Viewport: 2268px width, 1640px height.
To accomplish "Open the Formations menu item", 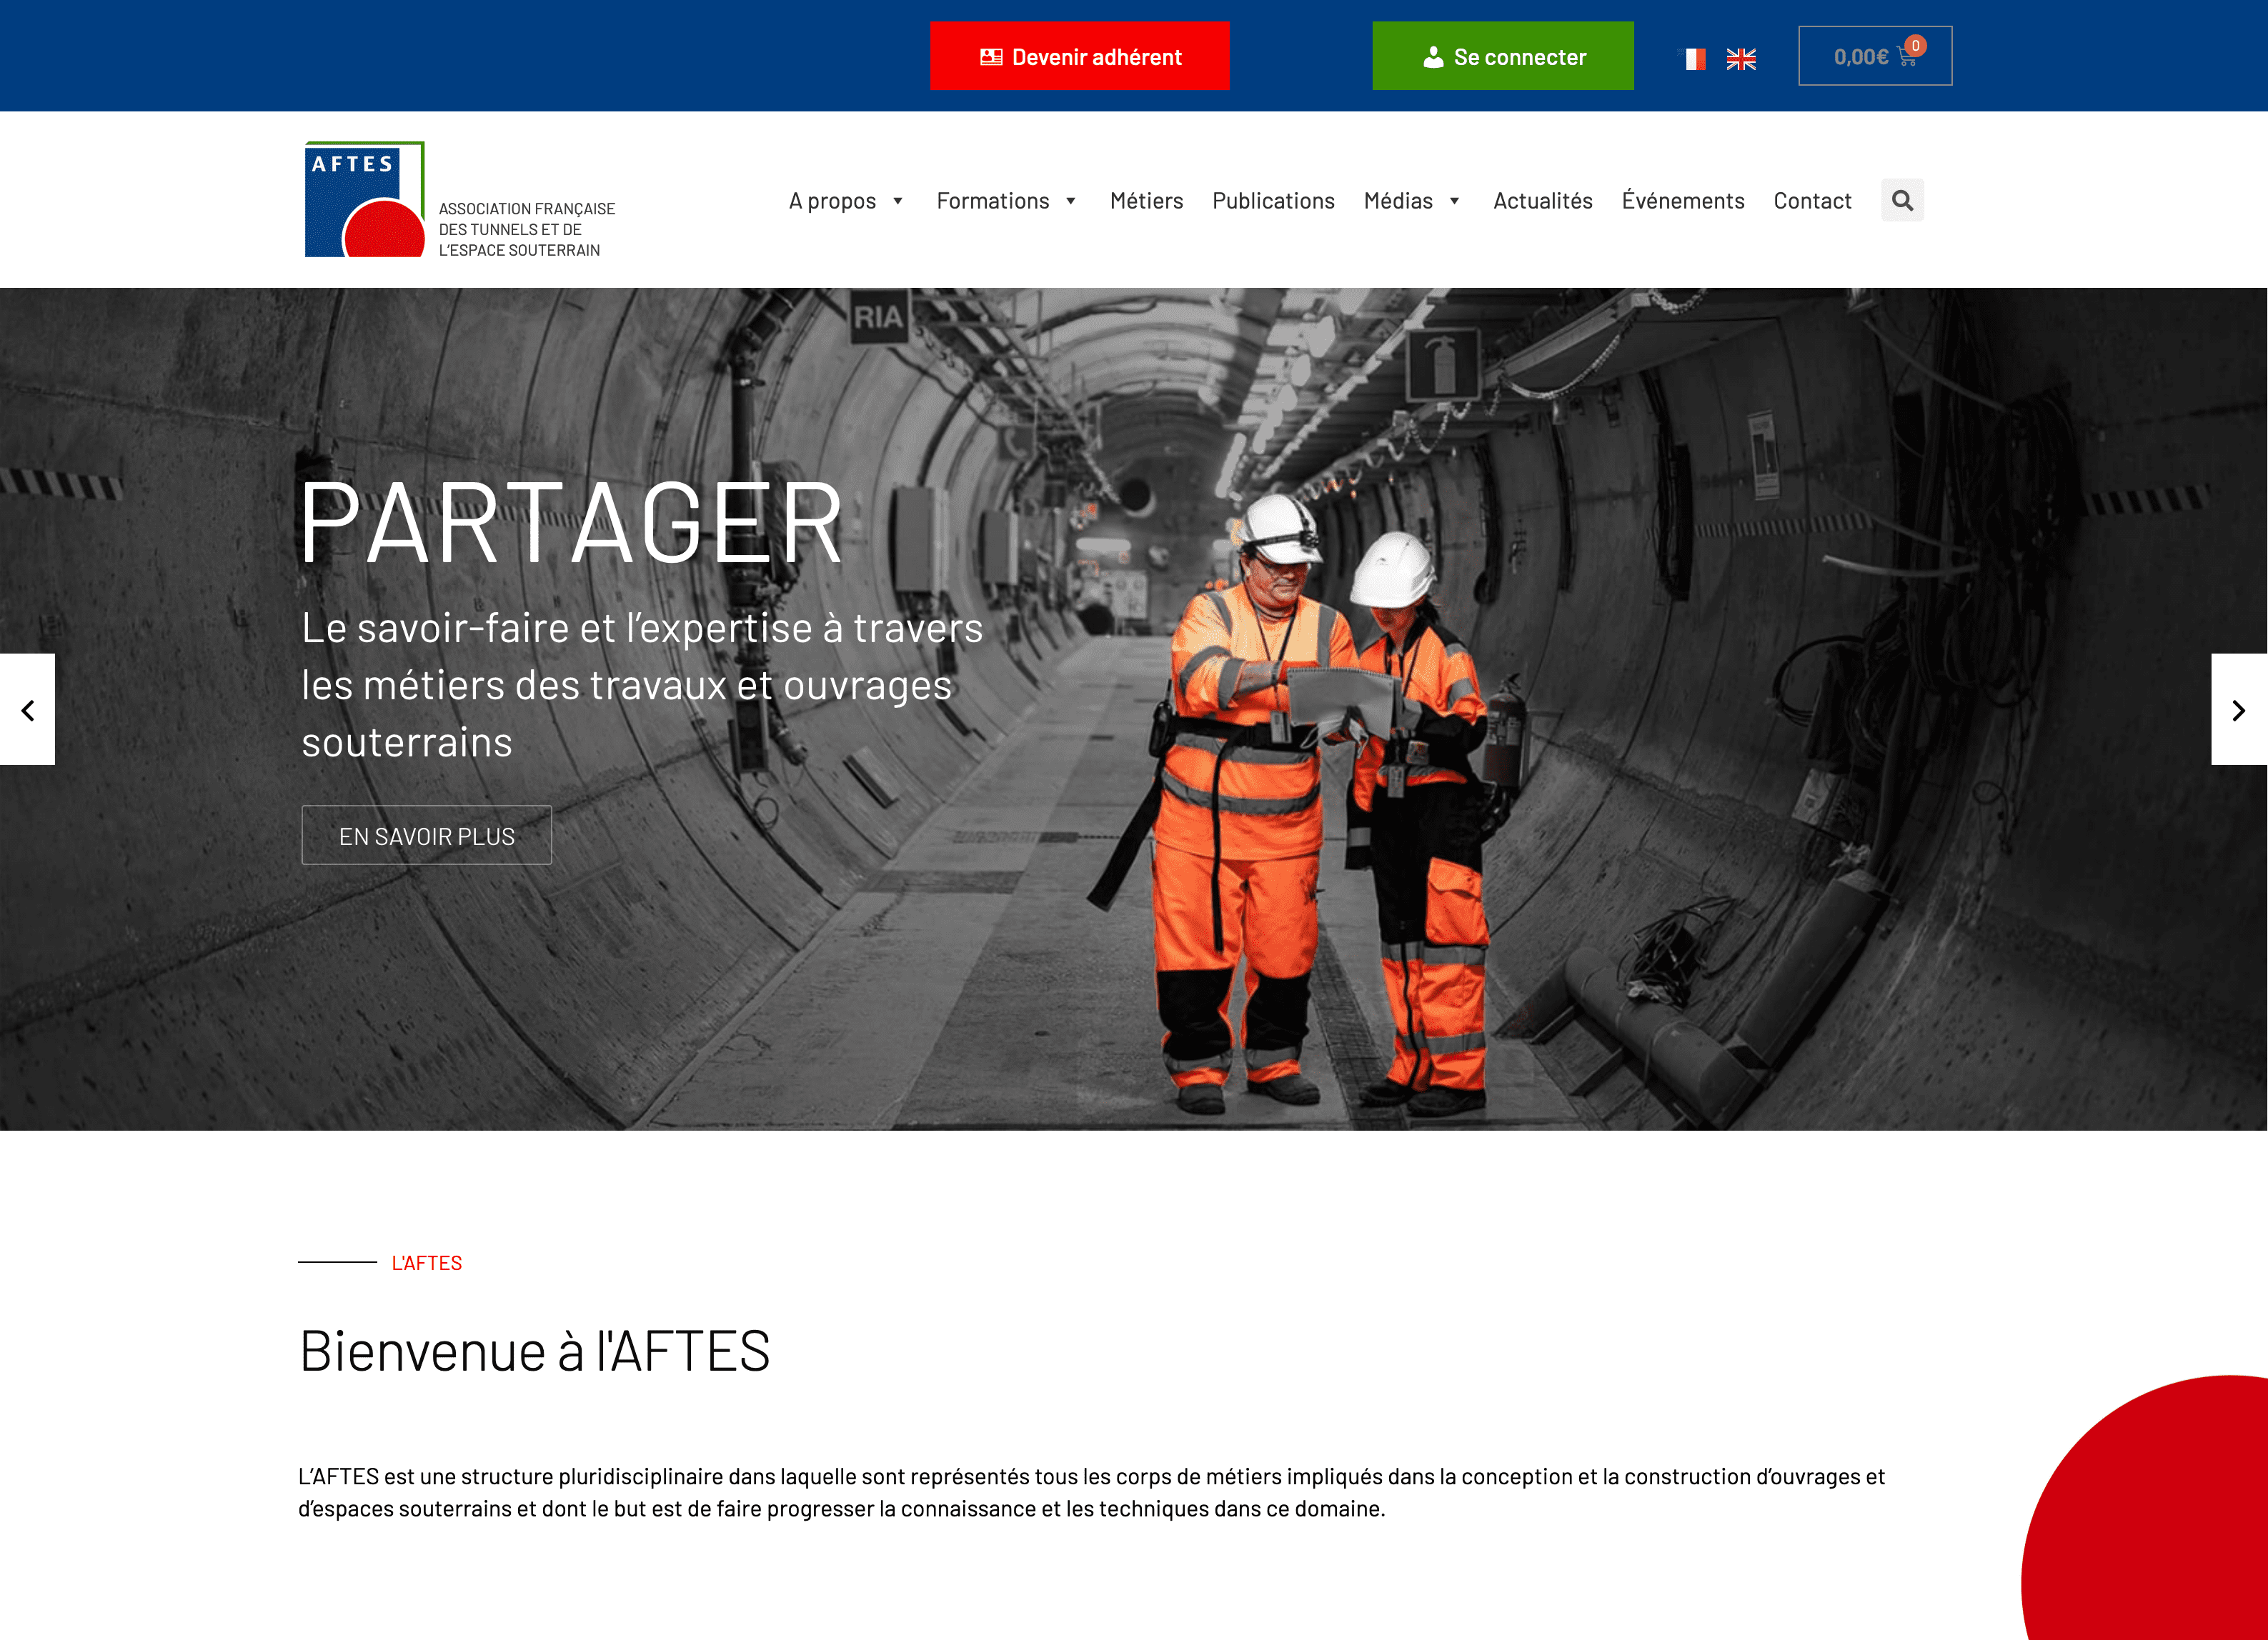I will [993, 201].
